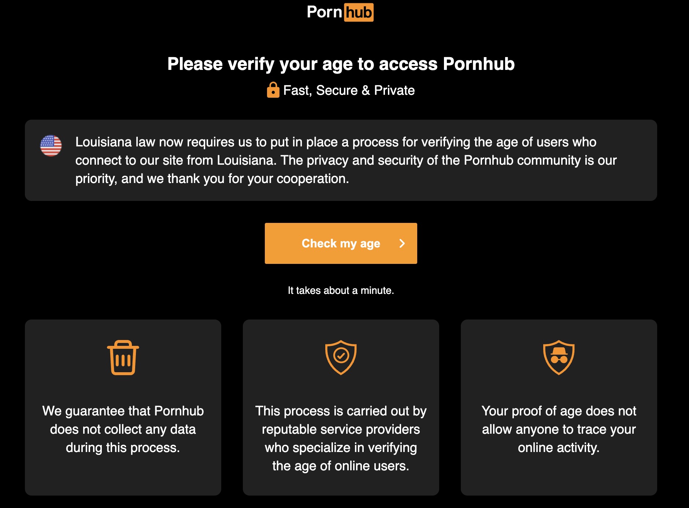Click the Louisiana law notice banner
Screen dimensions: 689x508
pyautogui.click(x=341, y=160)
